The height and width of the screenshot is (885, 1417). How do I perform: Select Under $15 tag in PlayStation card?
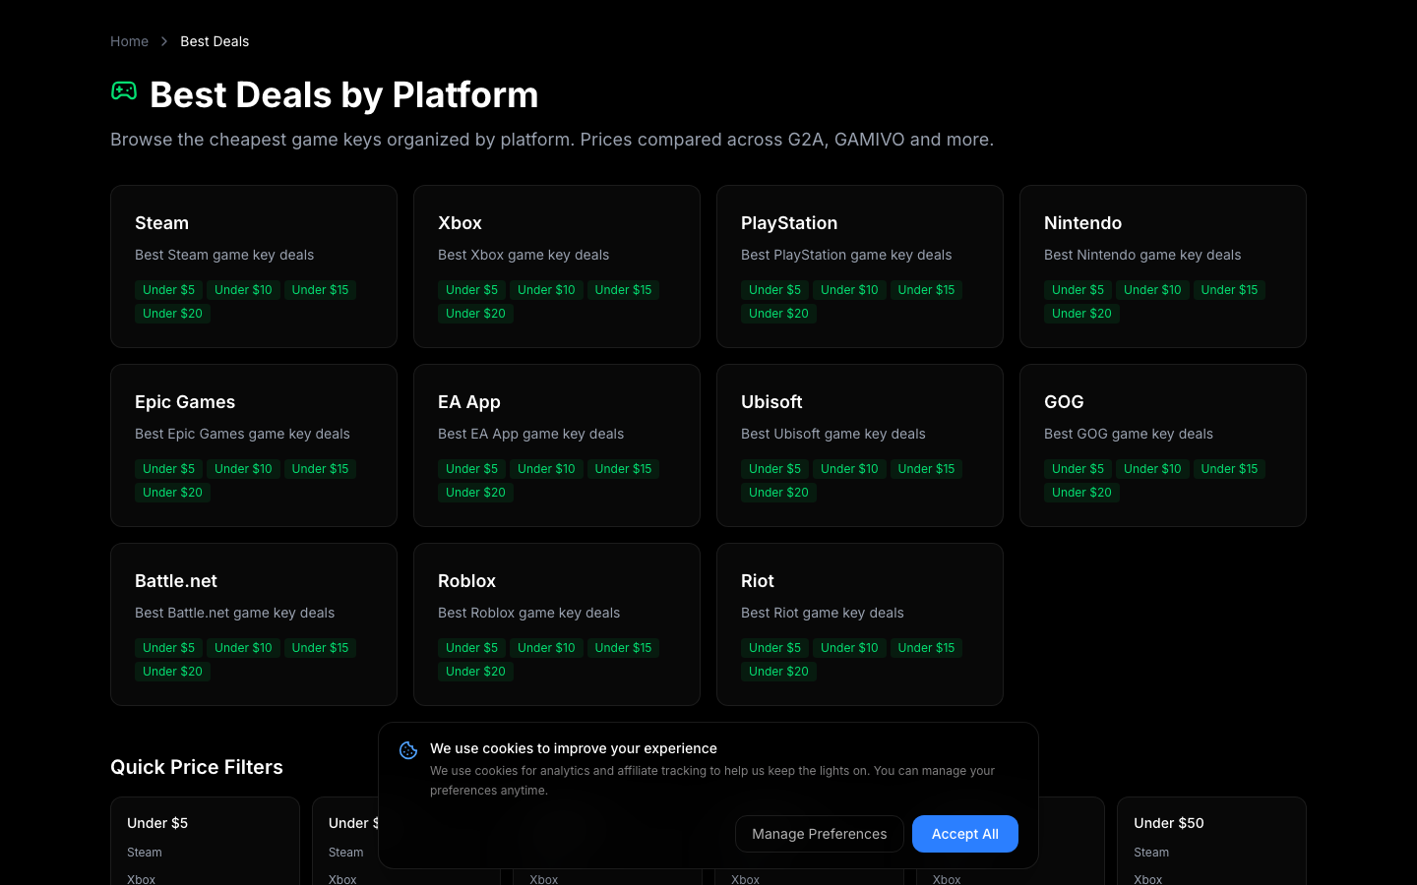[926, 290]
